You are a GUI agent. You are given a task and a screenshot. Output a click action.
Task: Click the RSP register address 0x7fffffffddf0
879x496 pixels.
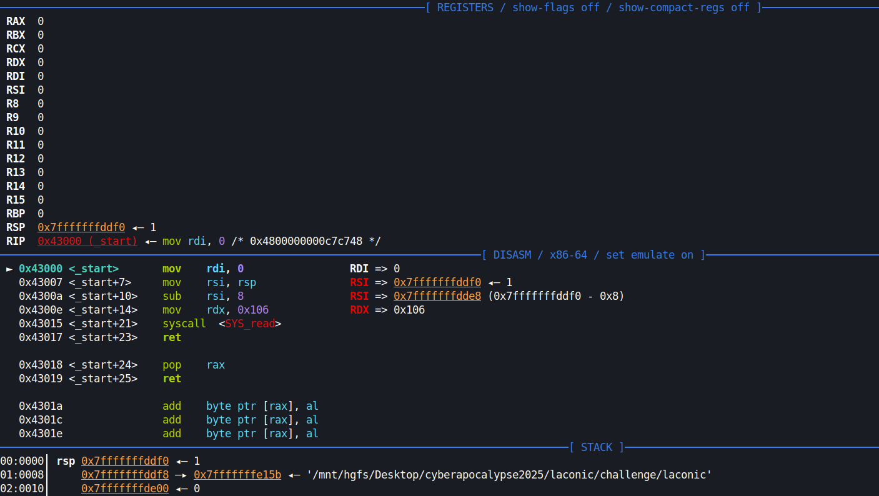tap(81, 227)
